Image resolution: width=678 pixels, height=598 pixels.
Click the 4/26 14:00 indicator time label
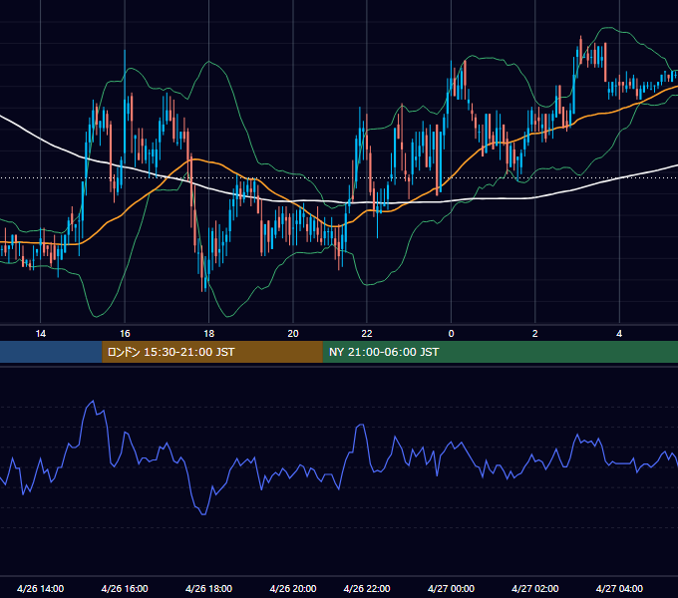point(40,588)
